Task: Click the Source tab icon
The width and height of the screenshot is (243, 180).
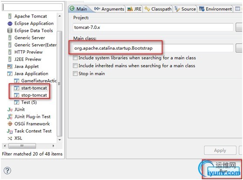Action: pos(177,9)
